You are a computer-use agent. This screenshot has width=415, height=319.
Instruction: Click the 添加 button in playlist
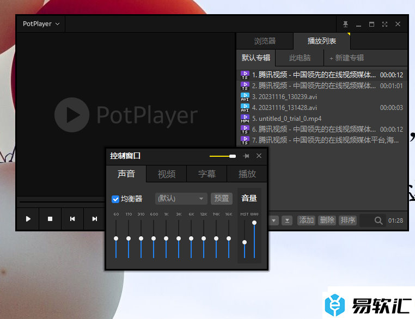click(x=306, y=220)
